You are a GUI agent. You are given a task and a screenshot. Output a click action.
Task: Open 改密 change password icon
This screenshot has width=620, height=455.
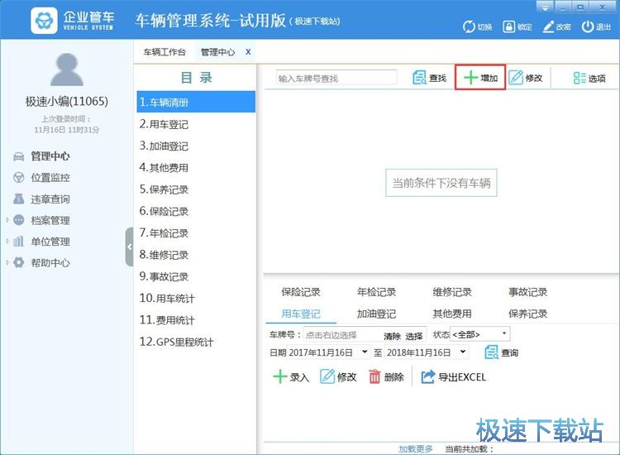tap(548, 26)
